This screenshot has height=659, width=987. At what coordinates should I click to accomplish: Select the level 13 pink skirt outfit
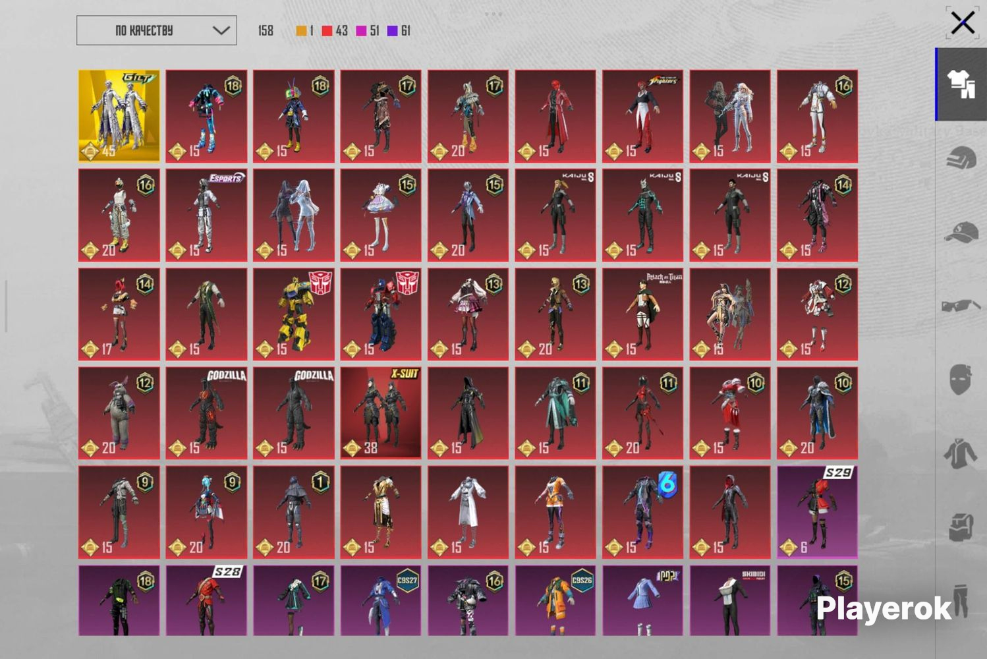[x=468, y=314]
